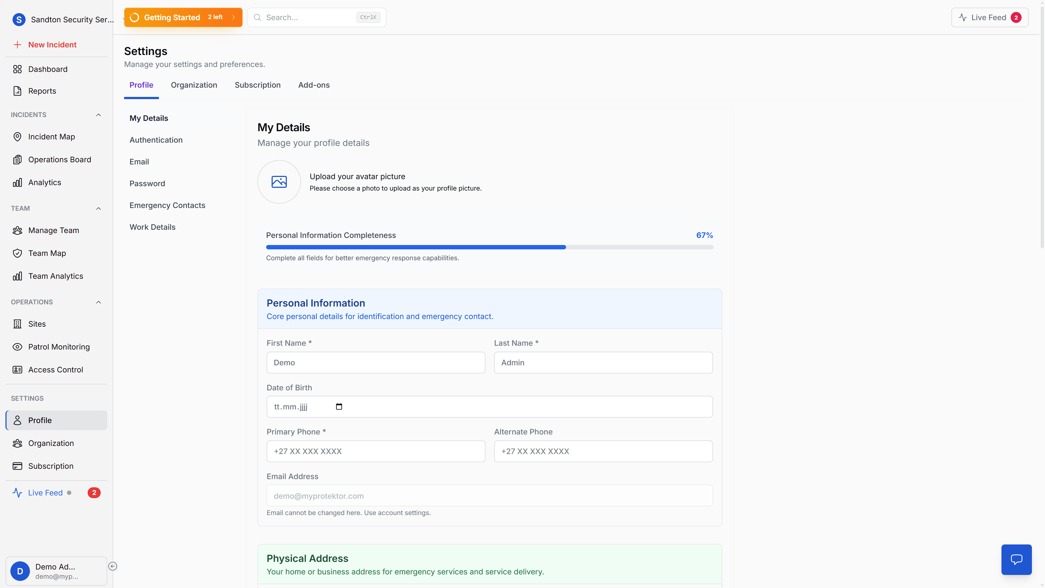1045x588 pixels.
Task: Click the search magnifier icon
Action: click(257, 17)
